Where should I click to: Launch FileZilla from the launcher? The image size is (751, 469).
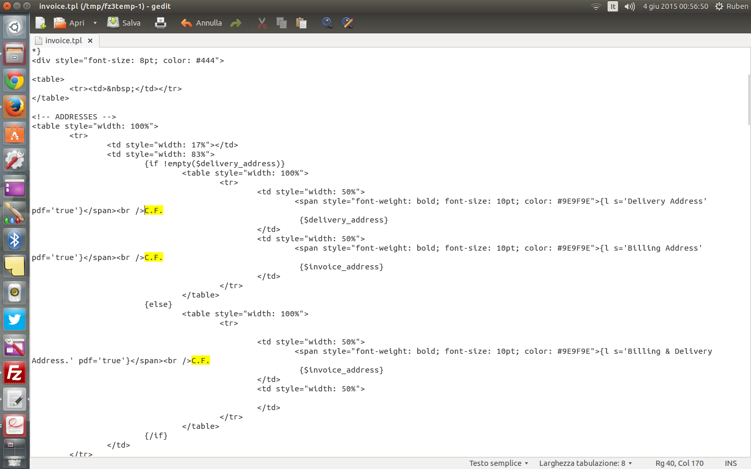pyautogui.click(x=15, y=373)
